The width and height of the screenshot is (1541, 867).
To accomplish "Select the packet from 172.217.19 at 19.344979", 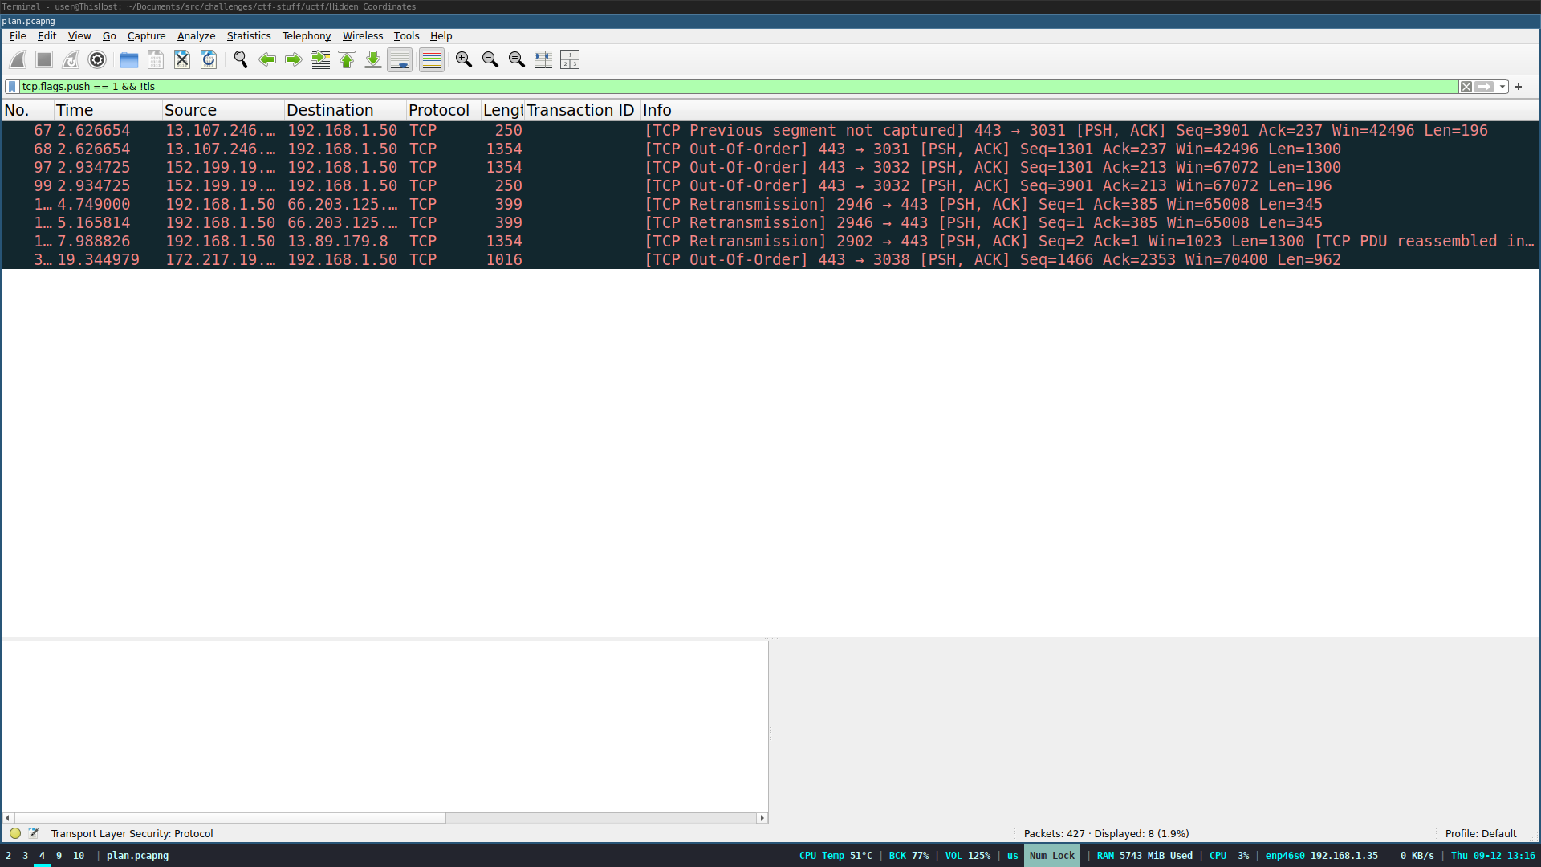I will [770, 259].
